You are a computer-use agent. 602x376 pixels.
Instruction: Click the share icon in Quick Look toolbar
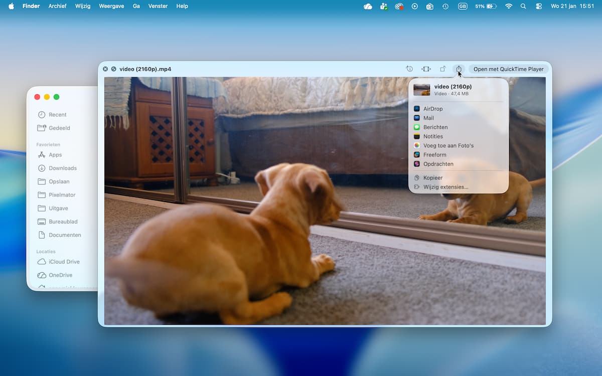point(459,69)
